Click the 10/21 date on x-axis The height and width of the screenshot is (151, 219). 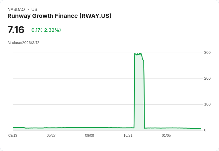point(128,136)
